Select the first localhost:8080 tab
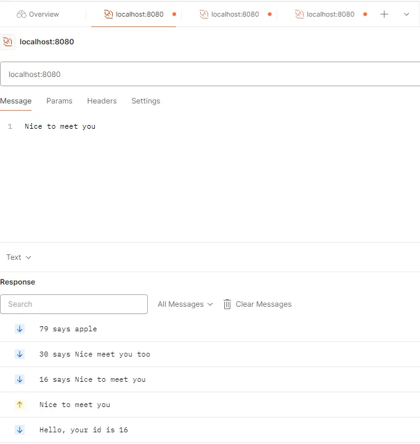Image resolution: width=420 pixels, height=444 pixels. pyautogui.click(x=134, y=14)
